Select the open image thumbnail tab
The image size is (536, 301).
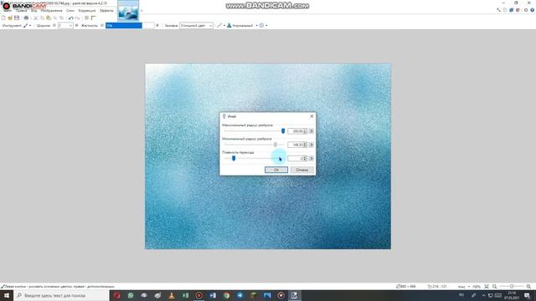(x=128, y=10)
